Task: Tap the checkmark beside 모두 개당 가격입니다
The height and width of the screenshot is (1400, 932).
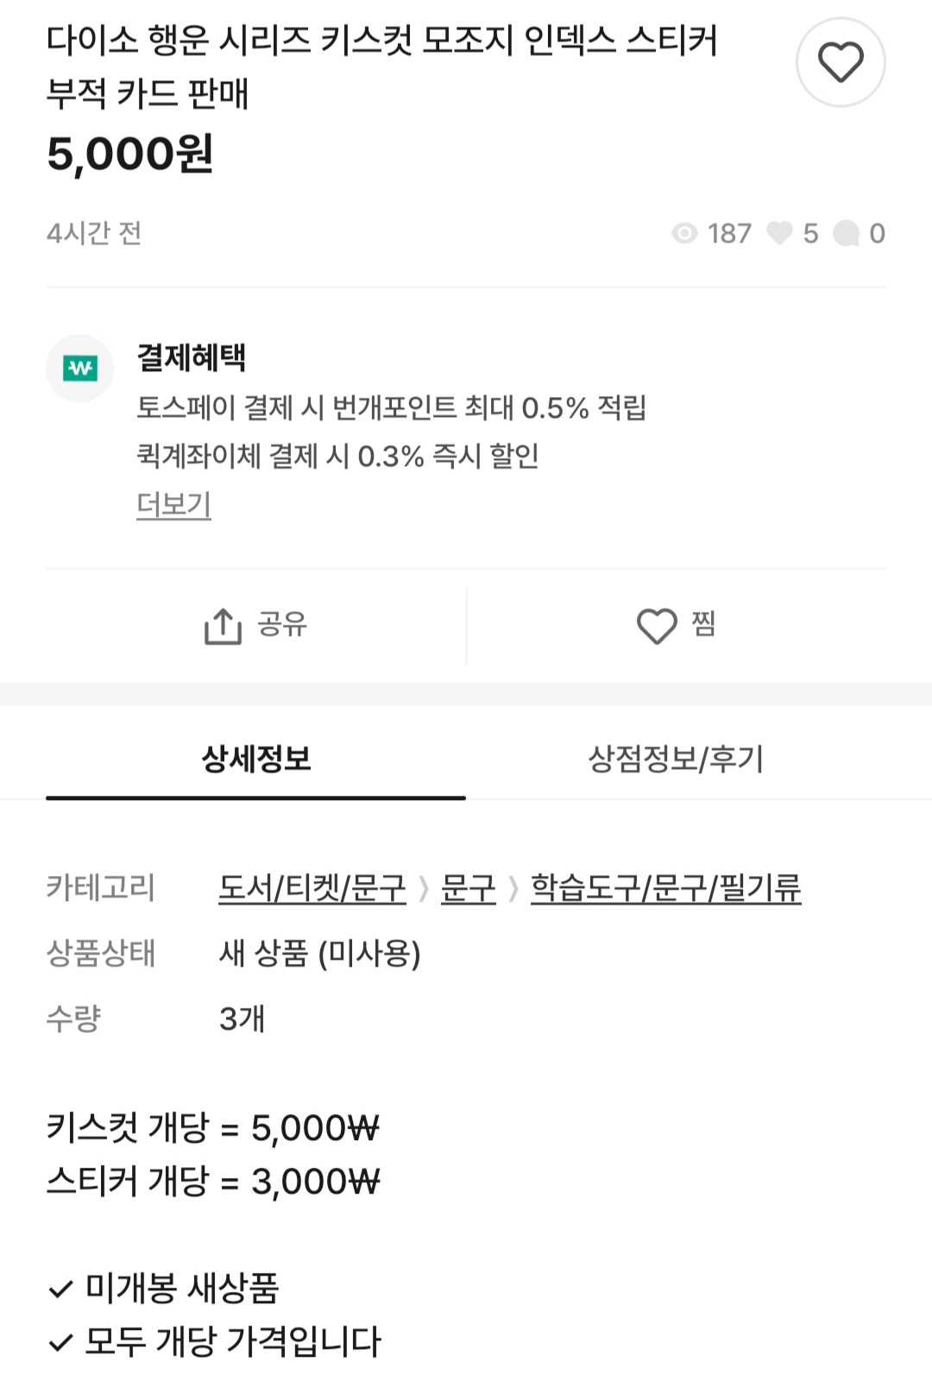Action: point(60,1343)
